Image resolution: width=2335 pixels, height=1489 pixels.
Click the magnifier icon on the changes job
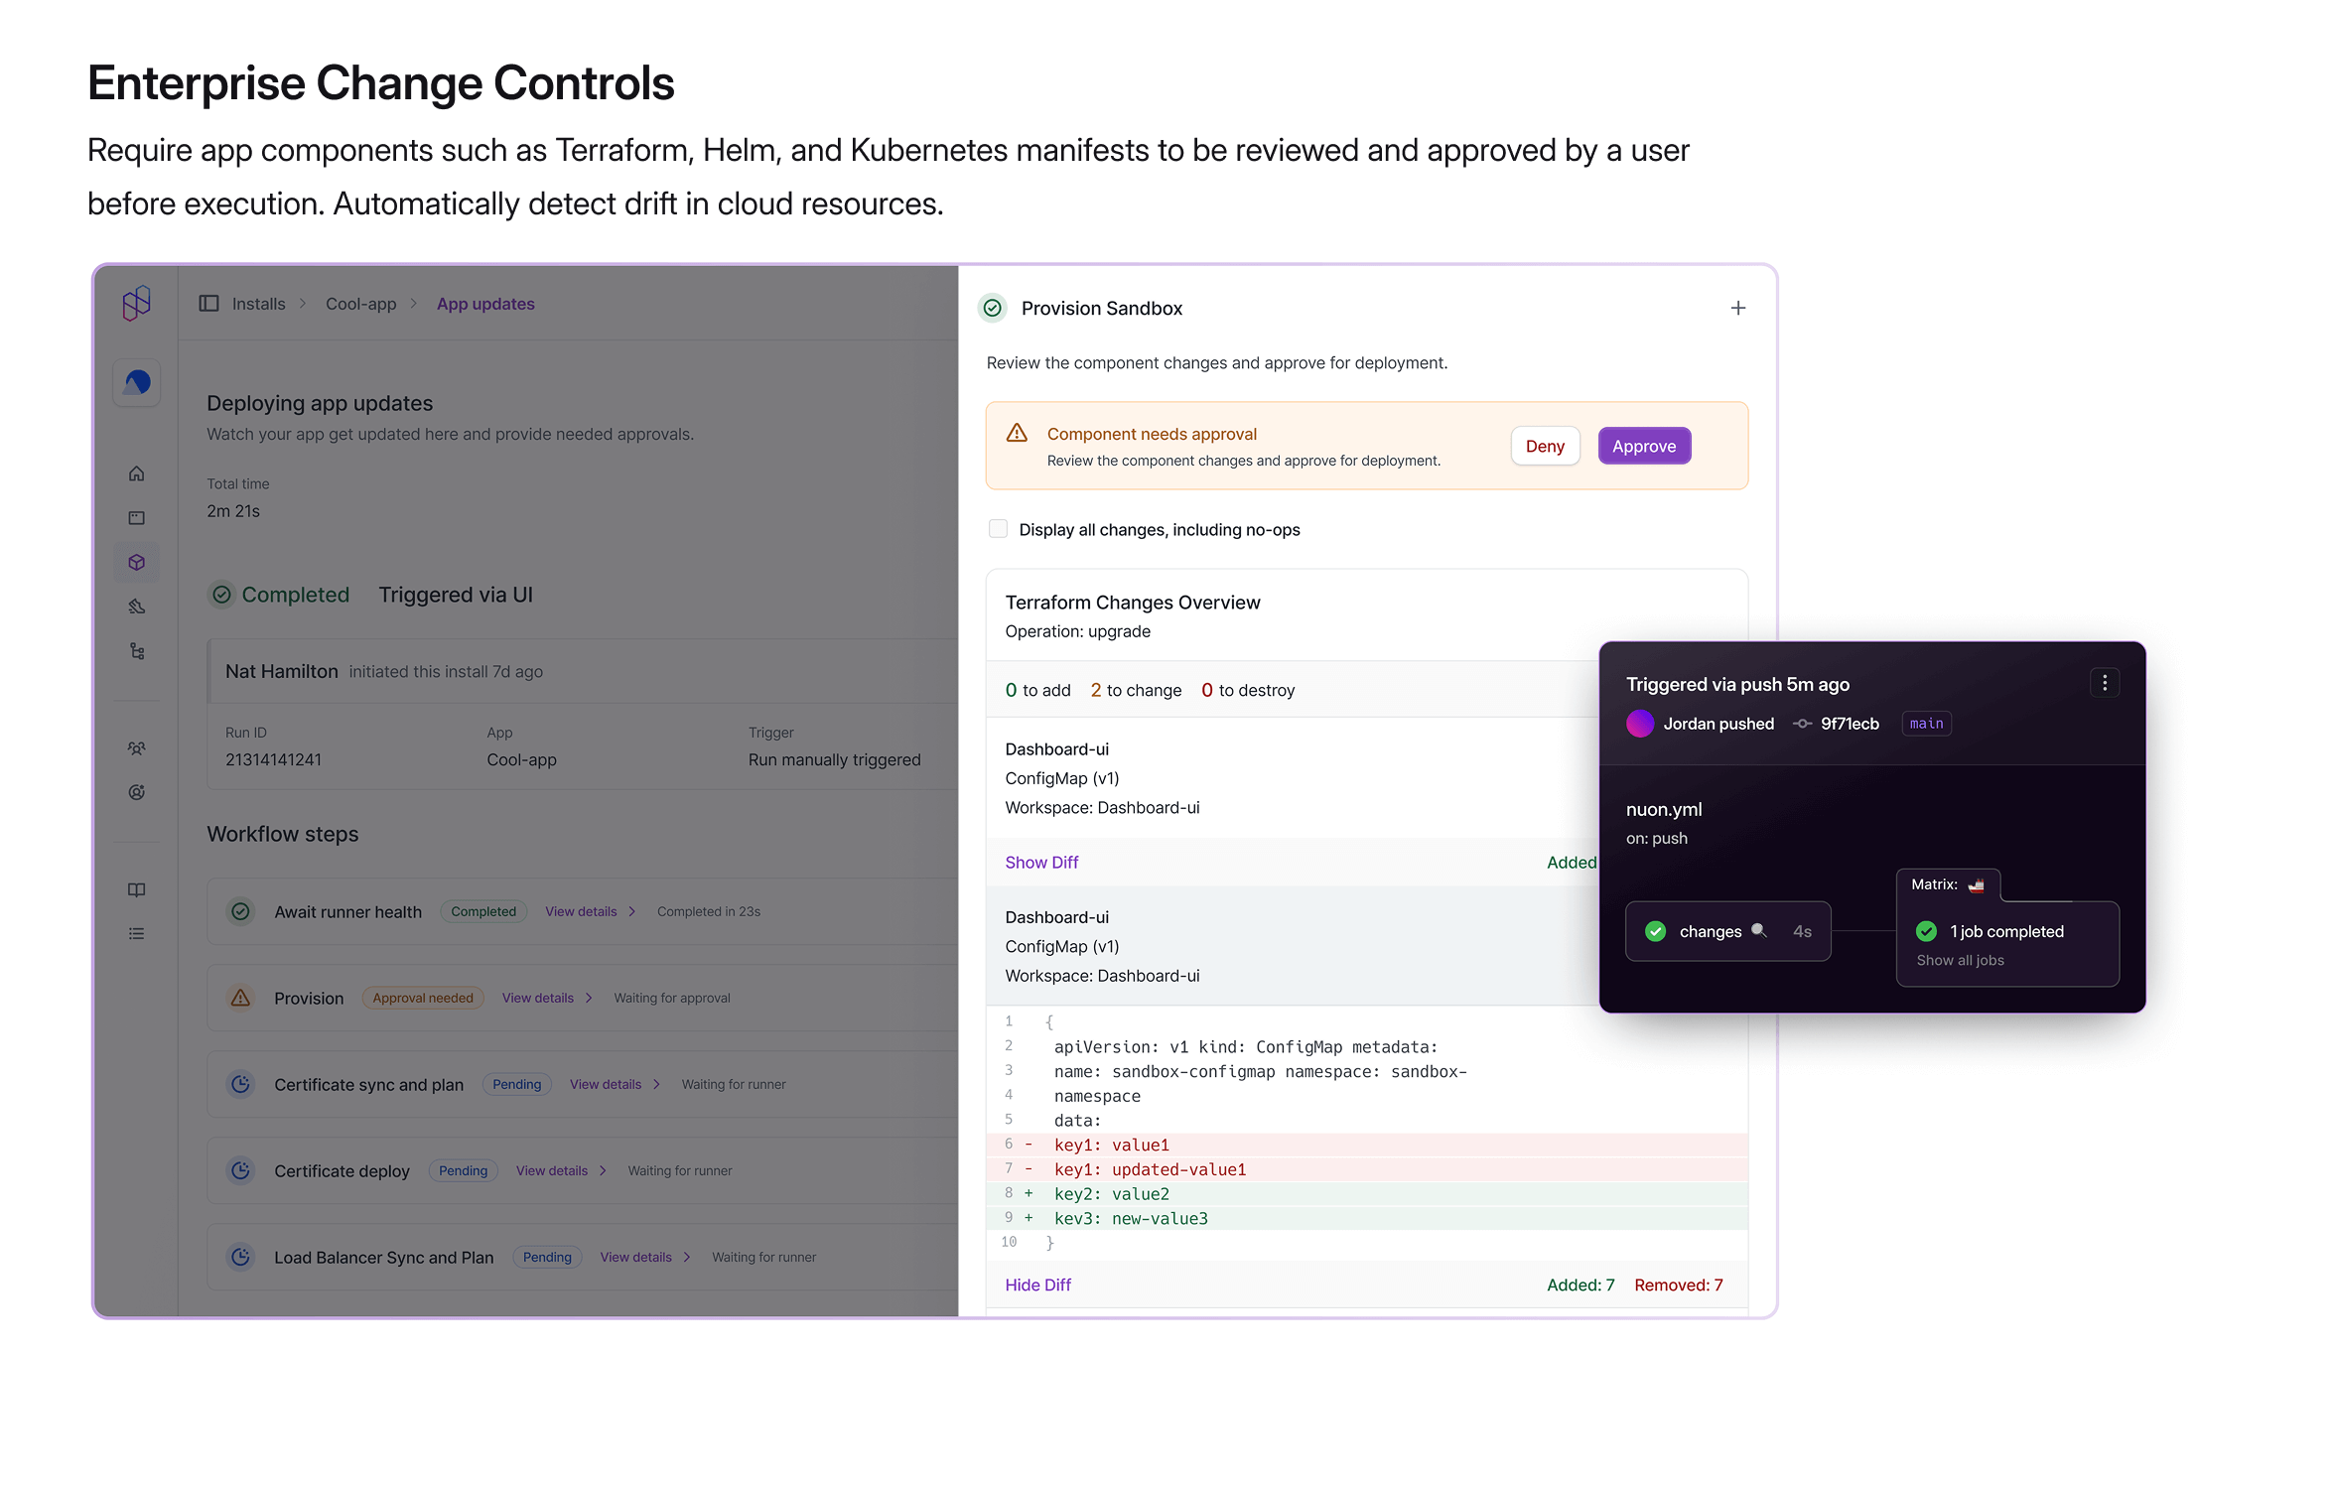pos(1758,931)
